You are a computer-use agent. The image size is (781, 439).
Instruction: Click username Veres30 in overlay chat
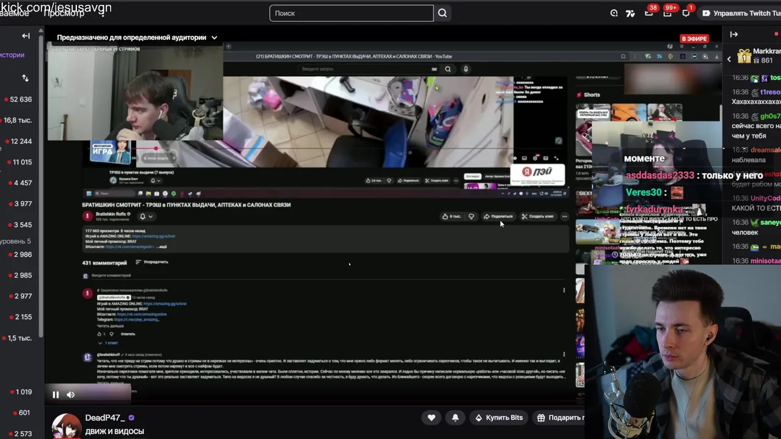point(643,193)
